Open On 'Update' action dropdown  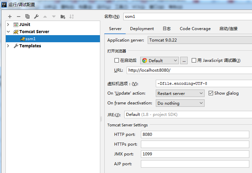point(180,93)
